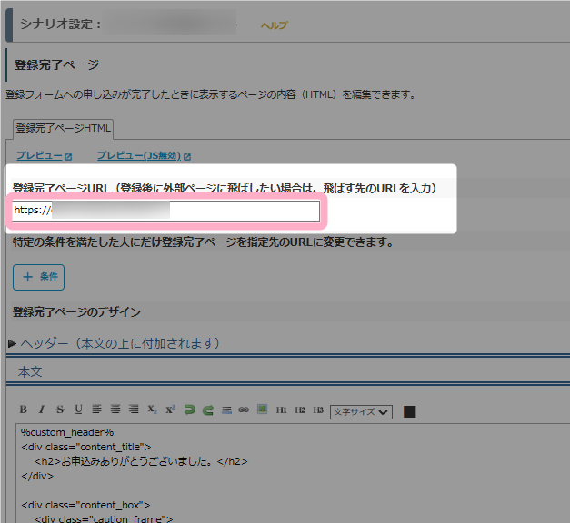Screen dimensions: 570x523
Task: Open the black text color swatch
Action: [409, 411]
